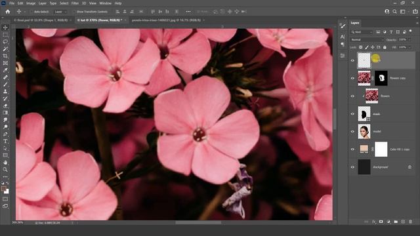
Task: Open the Properties panel icon
Action: pos(343,56)
